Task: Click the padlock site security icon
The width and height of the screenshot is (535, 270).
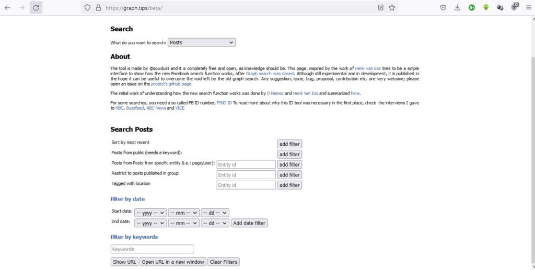Action: (98, 8)
